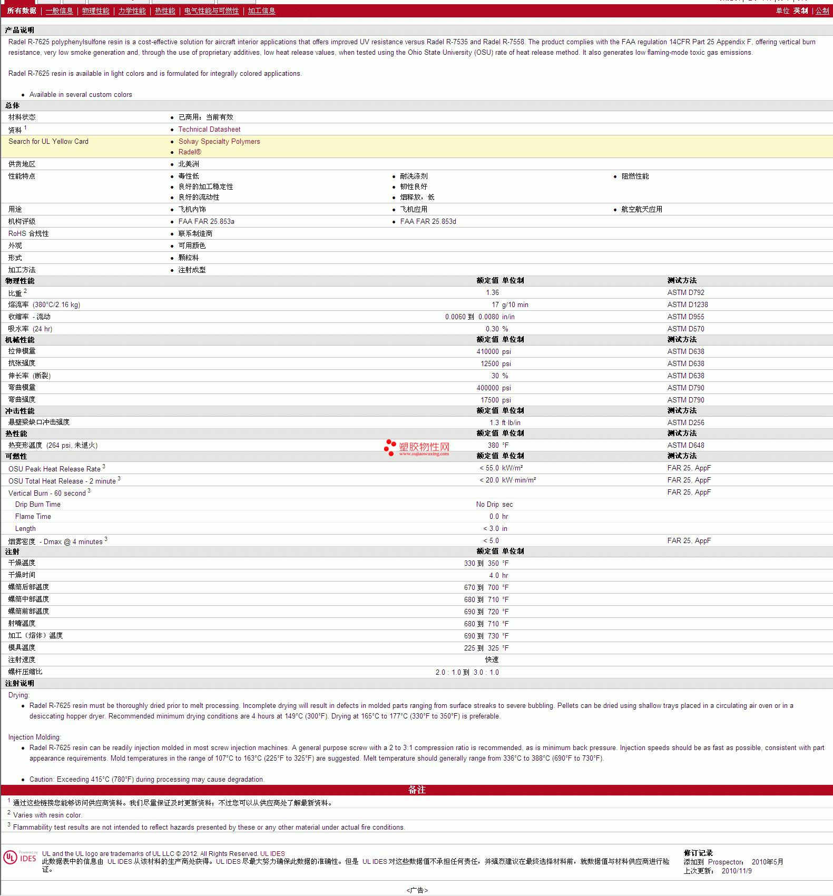Image resolution: width=833 pixels, height=896 pixels.
Task: Click the 螺筒中部温度 label
Action: [x=28, y=599]
